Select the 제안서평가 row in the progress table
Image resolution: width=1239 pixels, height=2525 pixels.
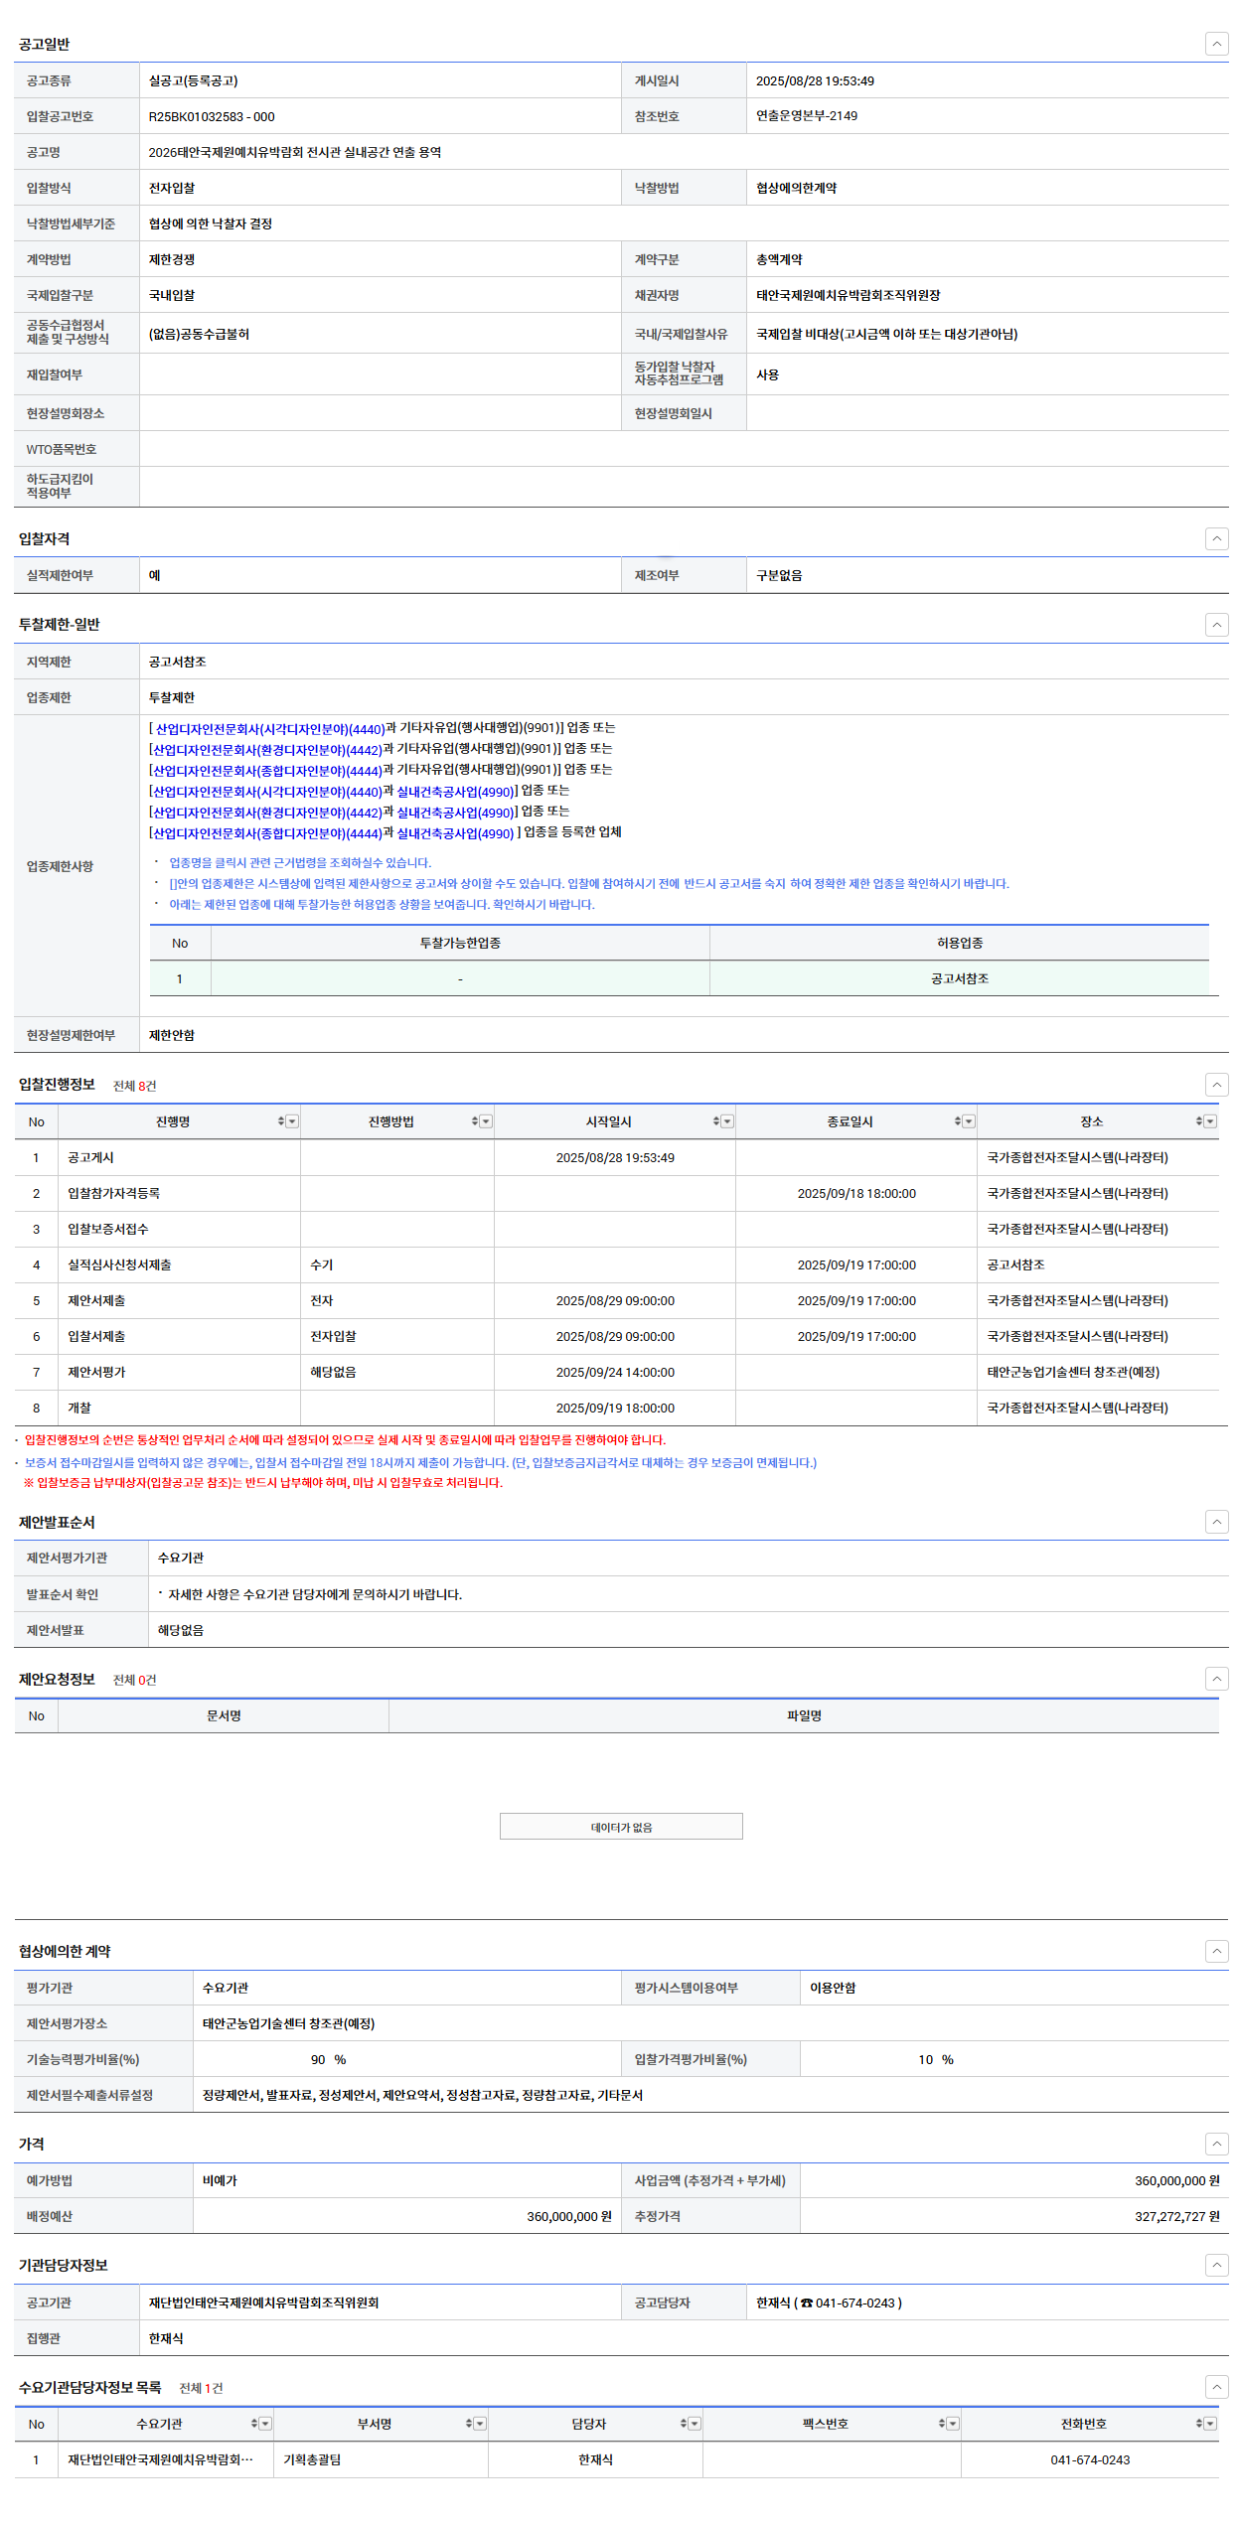pos(96,1372)
